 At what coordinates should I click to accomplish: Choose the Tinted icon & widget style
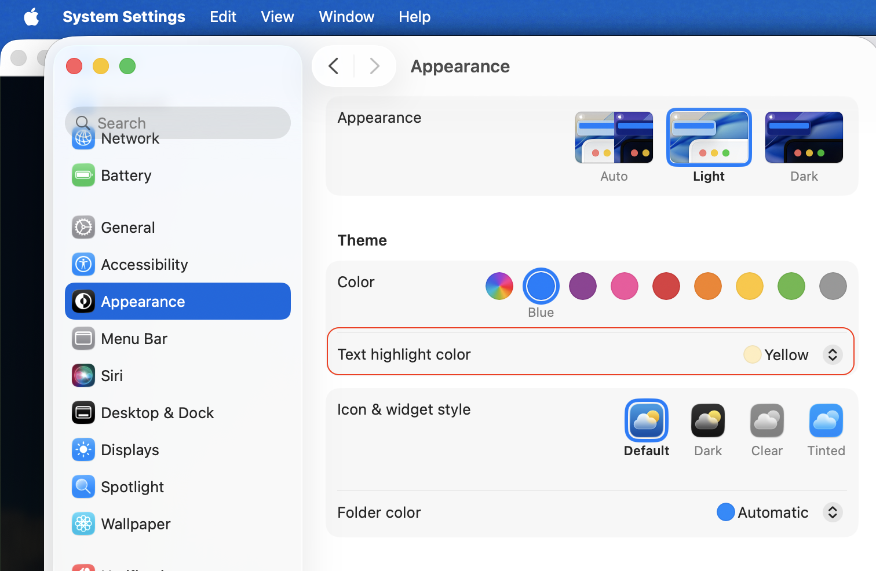click(x=826, y=421)
